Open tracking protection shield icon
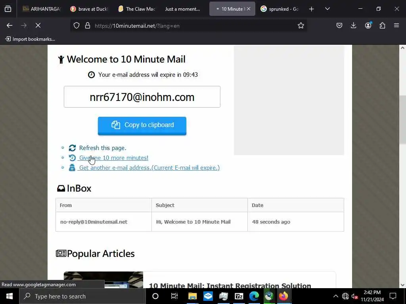This screenshot has height=304, width=406. [x=77, y=26]
